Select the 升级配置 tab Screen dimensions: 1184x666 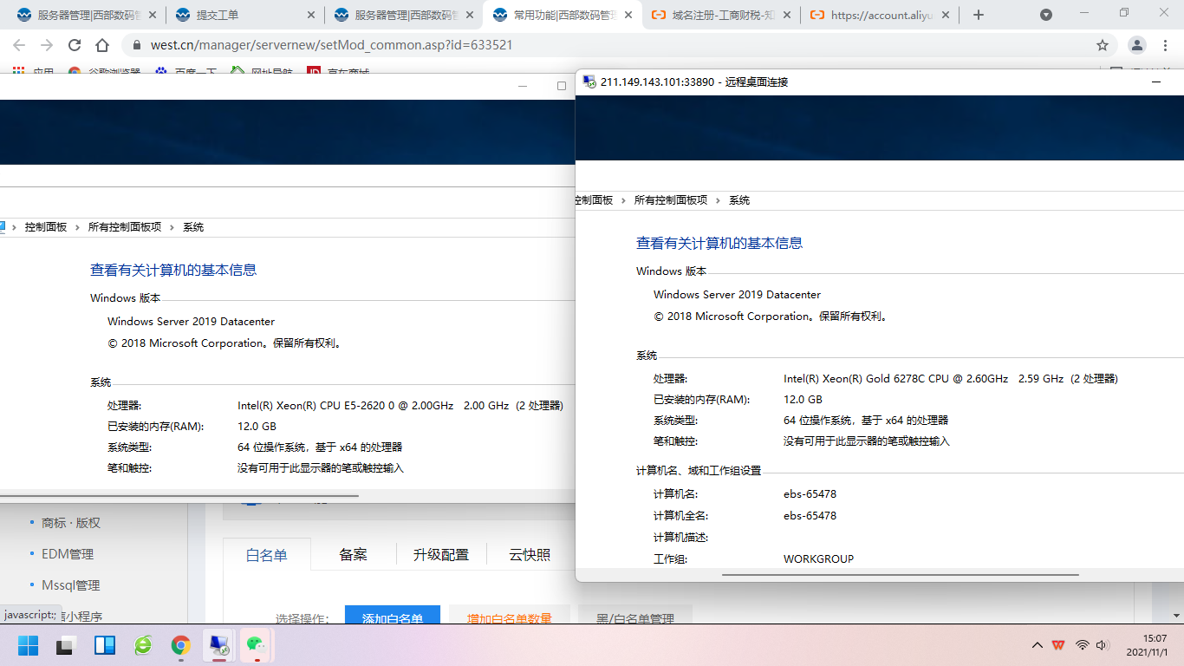[441, 555]
